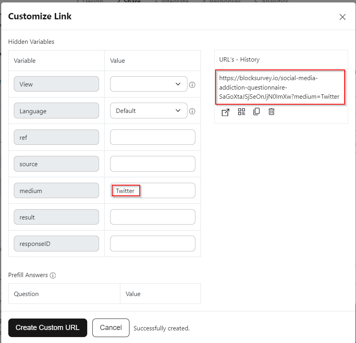The height and width of the screenshot is (343, 356).
Task: Delete the custom URL from history
Action: coord(272,111)
